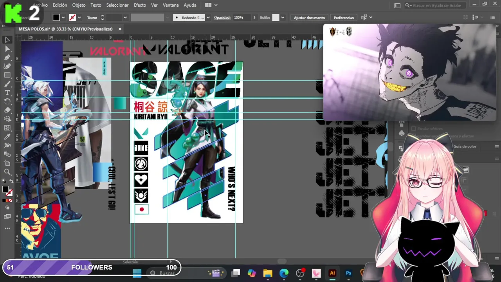Click the control bar stroke swatch
This screenshot has width=501, height=282.
click(x=72, y=18)
